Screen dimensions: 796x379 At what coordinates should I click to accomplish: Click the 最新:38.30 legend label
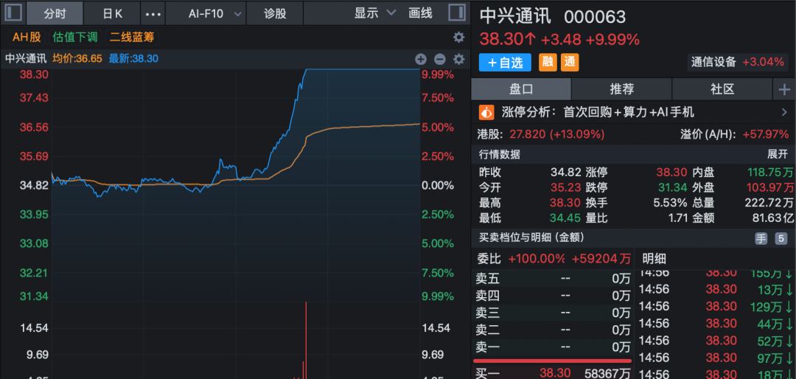pyautogui.click(x=133, y=58)
